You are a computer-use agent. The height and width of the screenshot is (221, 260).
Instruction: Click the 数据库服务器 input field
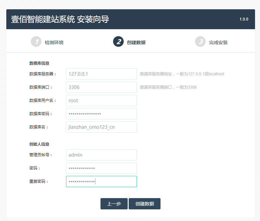click(101, 74)
